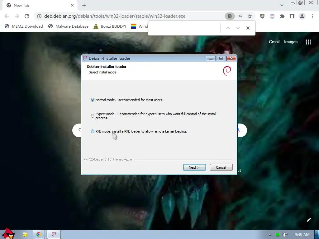This screenshot has width=319, height=239.
Task: Open uBlock Origin extension
Action: [x=262, y=16]
